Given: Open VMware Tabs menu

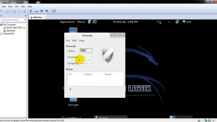Looking at the screenshot, I should [23, 6].
